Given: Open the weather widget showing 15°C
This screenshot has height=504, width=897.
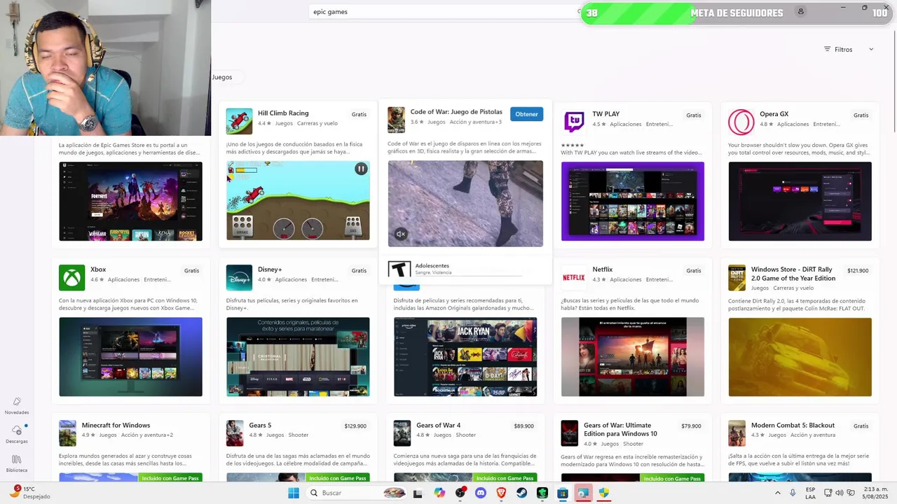Looking at the screenshot, I should (x=29, y=493).
